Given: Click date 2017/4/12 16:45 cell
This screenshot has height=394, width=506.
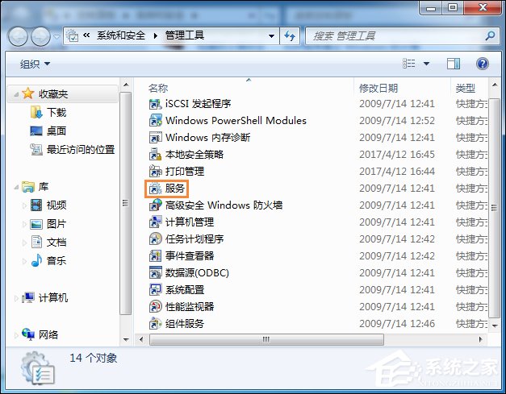Looking at the screenshot, I should tap(397, 155).
